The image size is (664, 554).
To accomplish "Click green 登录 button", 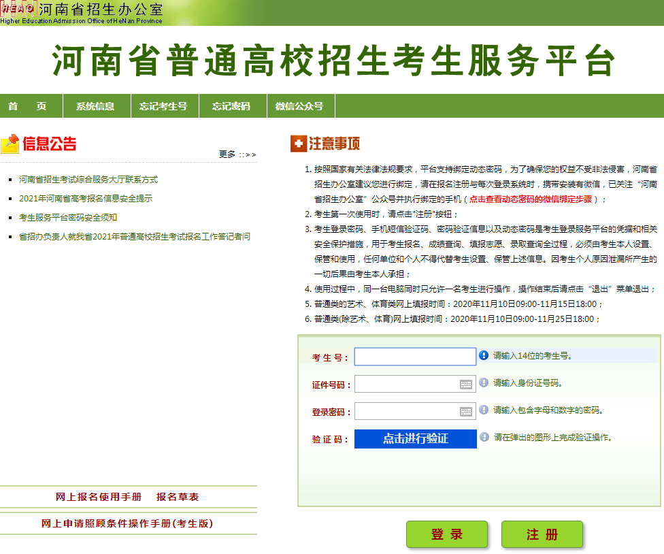I will coord(447,534).
